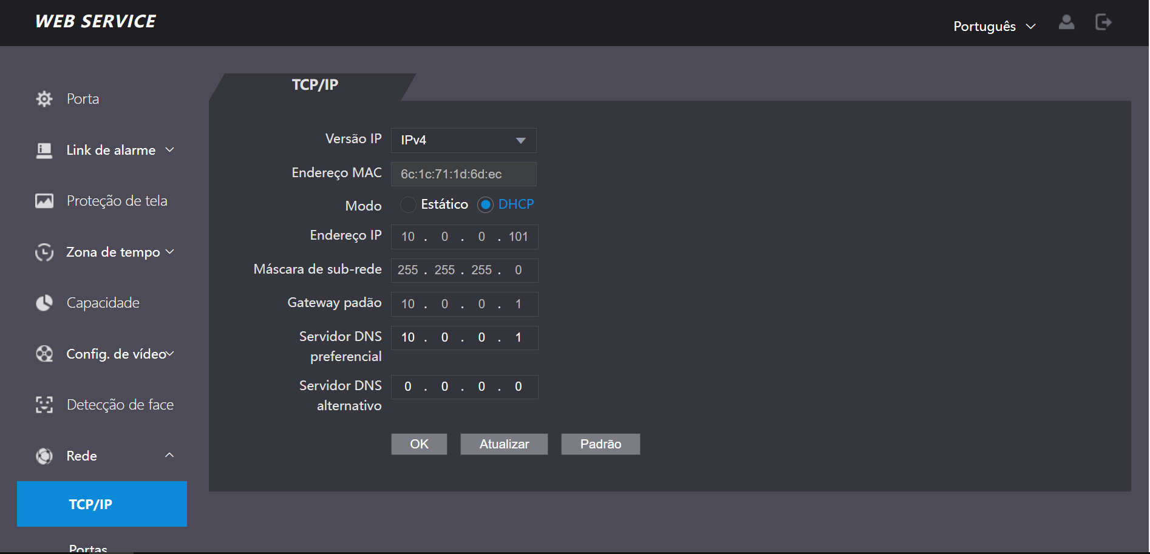Select the DHCP mode radio button
The height and width of the screenshot is (554, 1150).
[x=485, y=205]
